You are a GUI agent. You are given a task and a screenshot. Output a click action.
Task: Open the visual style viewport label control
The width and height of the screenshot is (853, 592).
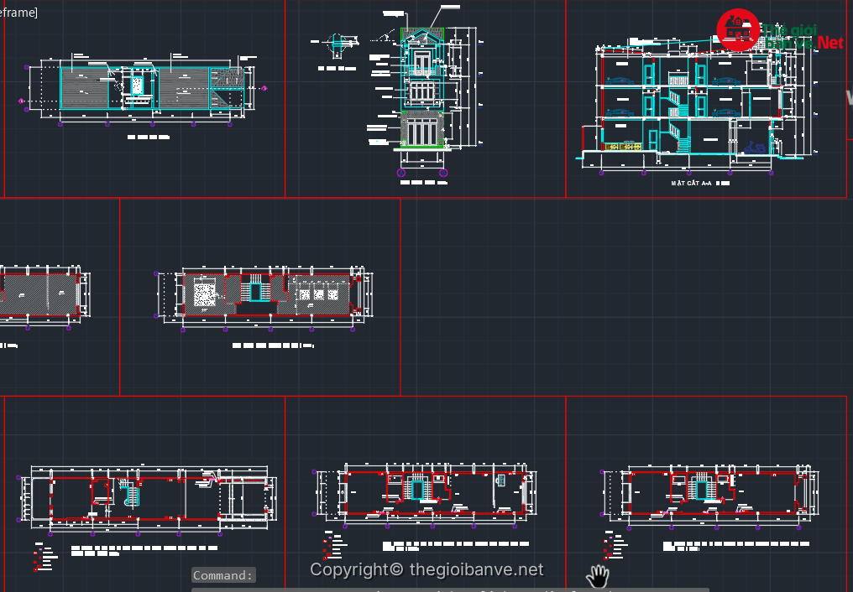pos(18,12)
